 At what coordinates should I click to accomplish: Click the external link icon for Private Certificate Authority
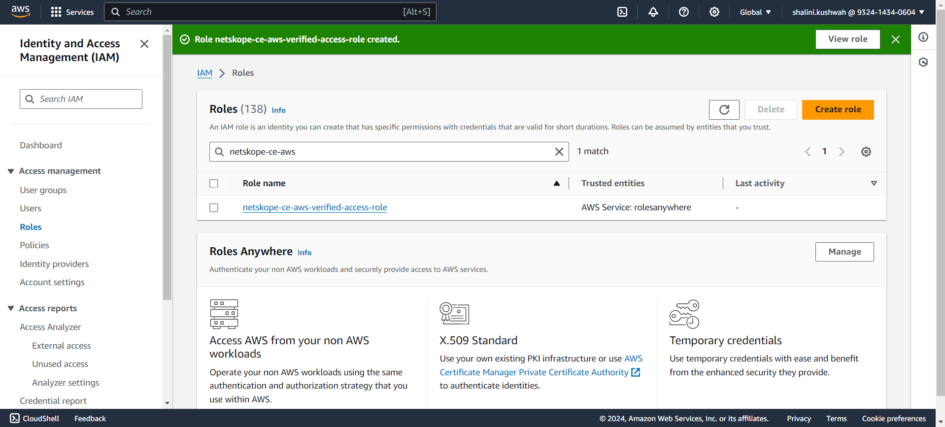636,372
